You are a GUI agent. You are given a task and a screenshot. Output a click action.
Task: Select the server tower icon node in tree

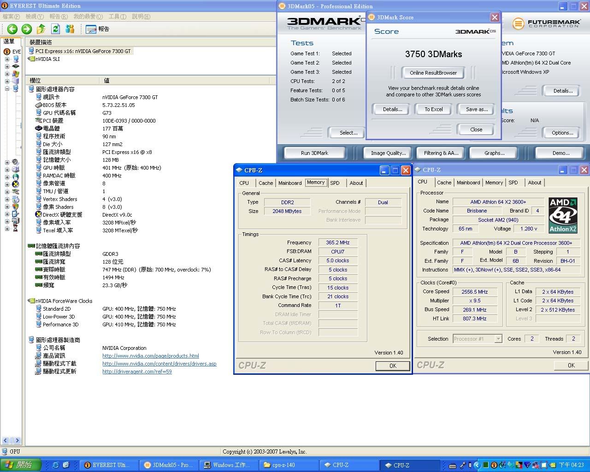(x=16, y=81)
